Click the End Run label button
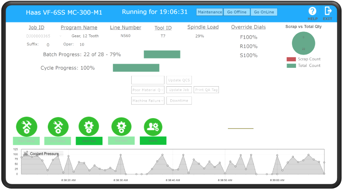Image resolution: width=343 pixels, height=189 pixels. (121, 141)
